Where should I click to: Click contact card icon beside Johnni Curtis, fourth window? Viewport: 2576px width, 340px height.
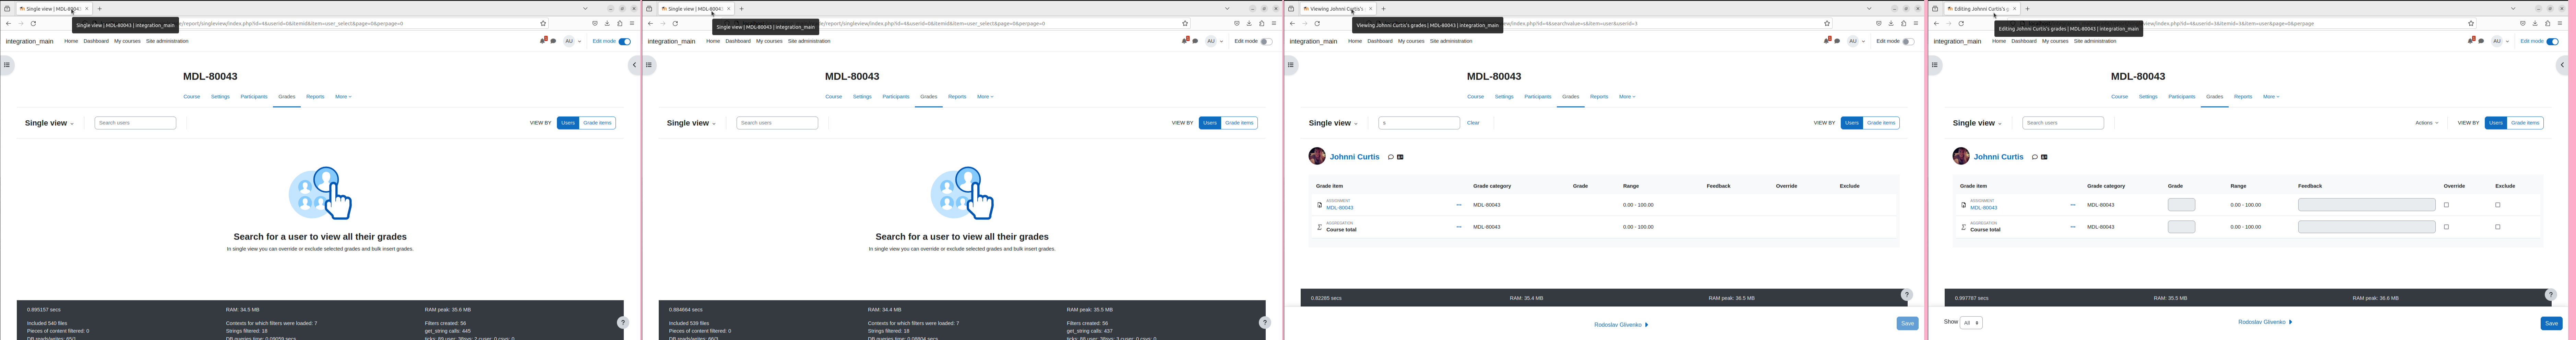[x=2044, y=157]
